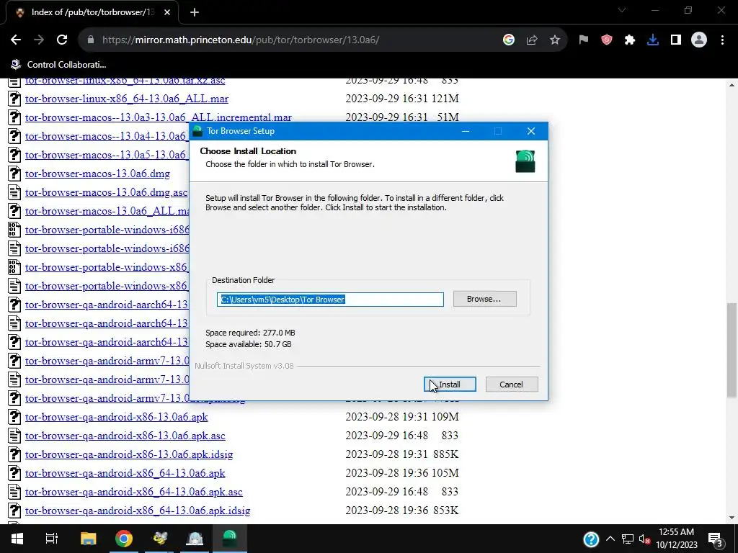Open the Google icon in address bar

coord(508,40)
